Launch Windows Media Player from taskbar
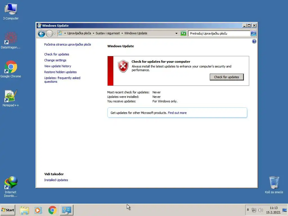288x216 pixels. [38, 210]
